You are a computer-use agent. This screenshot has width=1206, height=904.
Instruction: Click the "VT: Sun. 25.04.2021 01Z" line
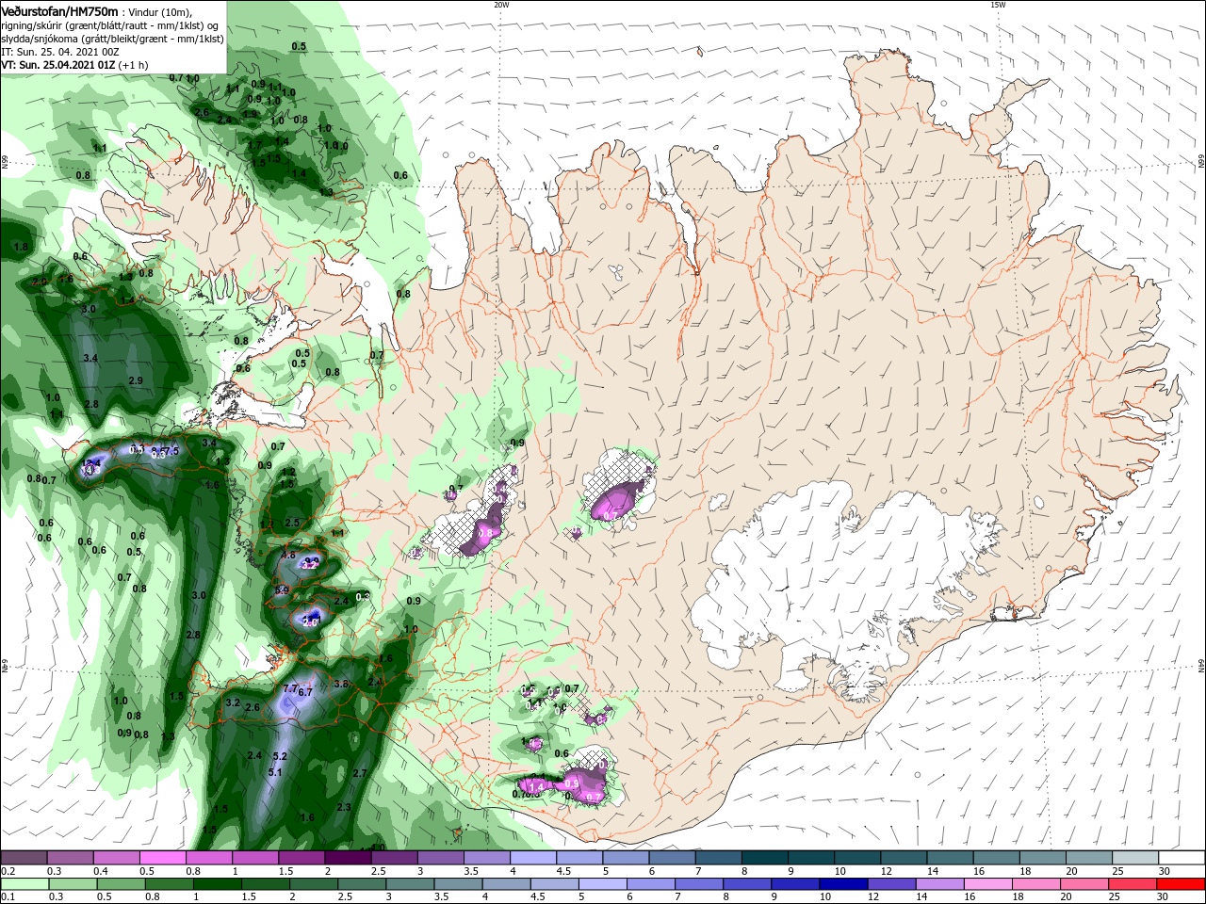57,65
